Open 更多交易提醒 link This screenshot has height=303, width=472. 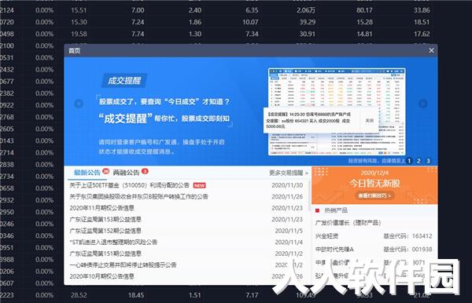click(x=289, y=173)
